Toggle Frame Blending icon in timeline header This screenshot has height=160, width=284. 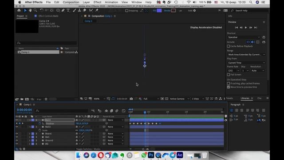coord(111,111)
